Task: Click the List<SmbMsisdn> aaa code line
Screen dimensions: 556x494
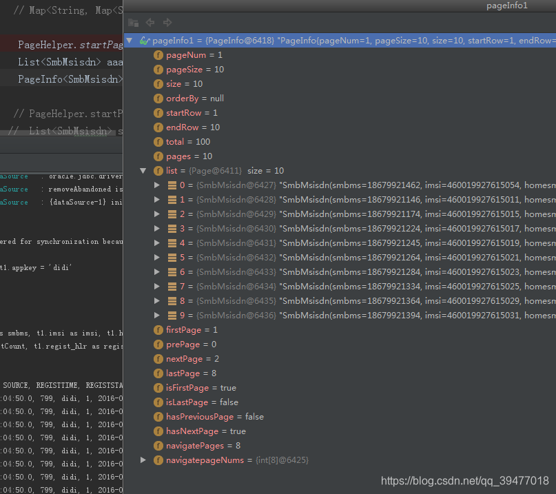Action: (x=70, y=62)
